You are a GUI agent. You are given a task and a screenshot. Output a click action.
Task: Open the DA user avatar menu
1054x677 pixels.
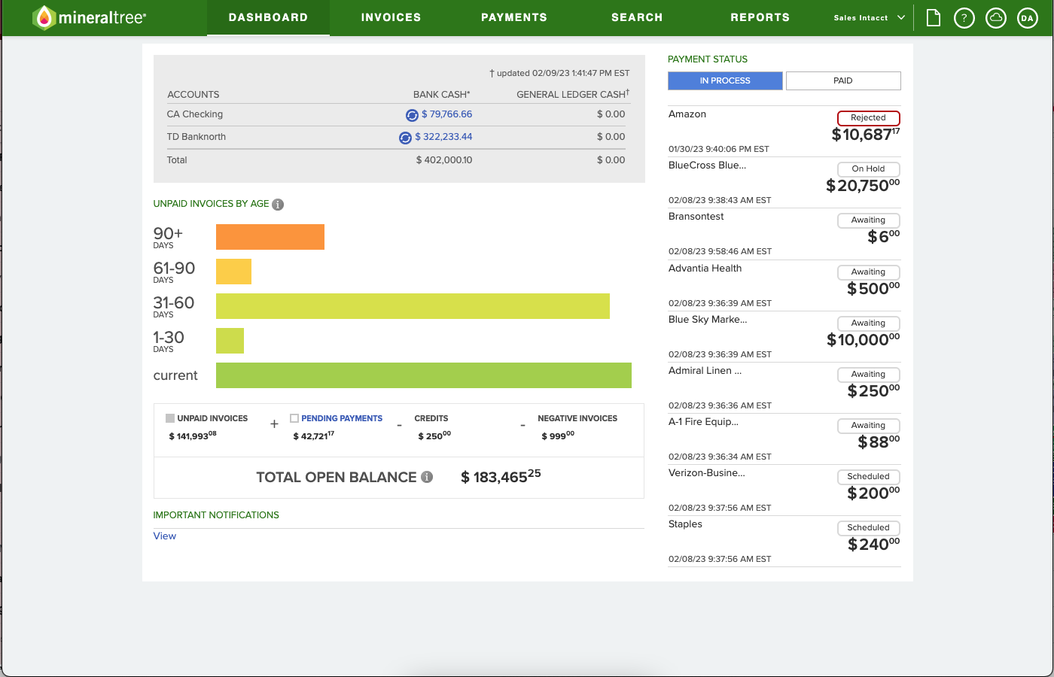1028,17
